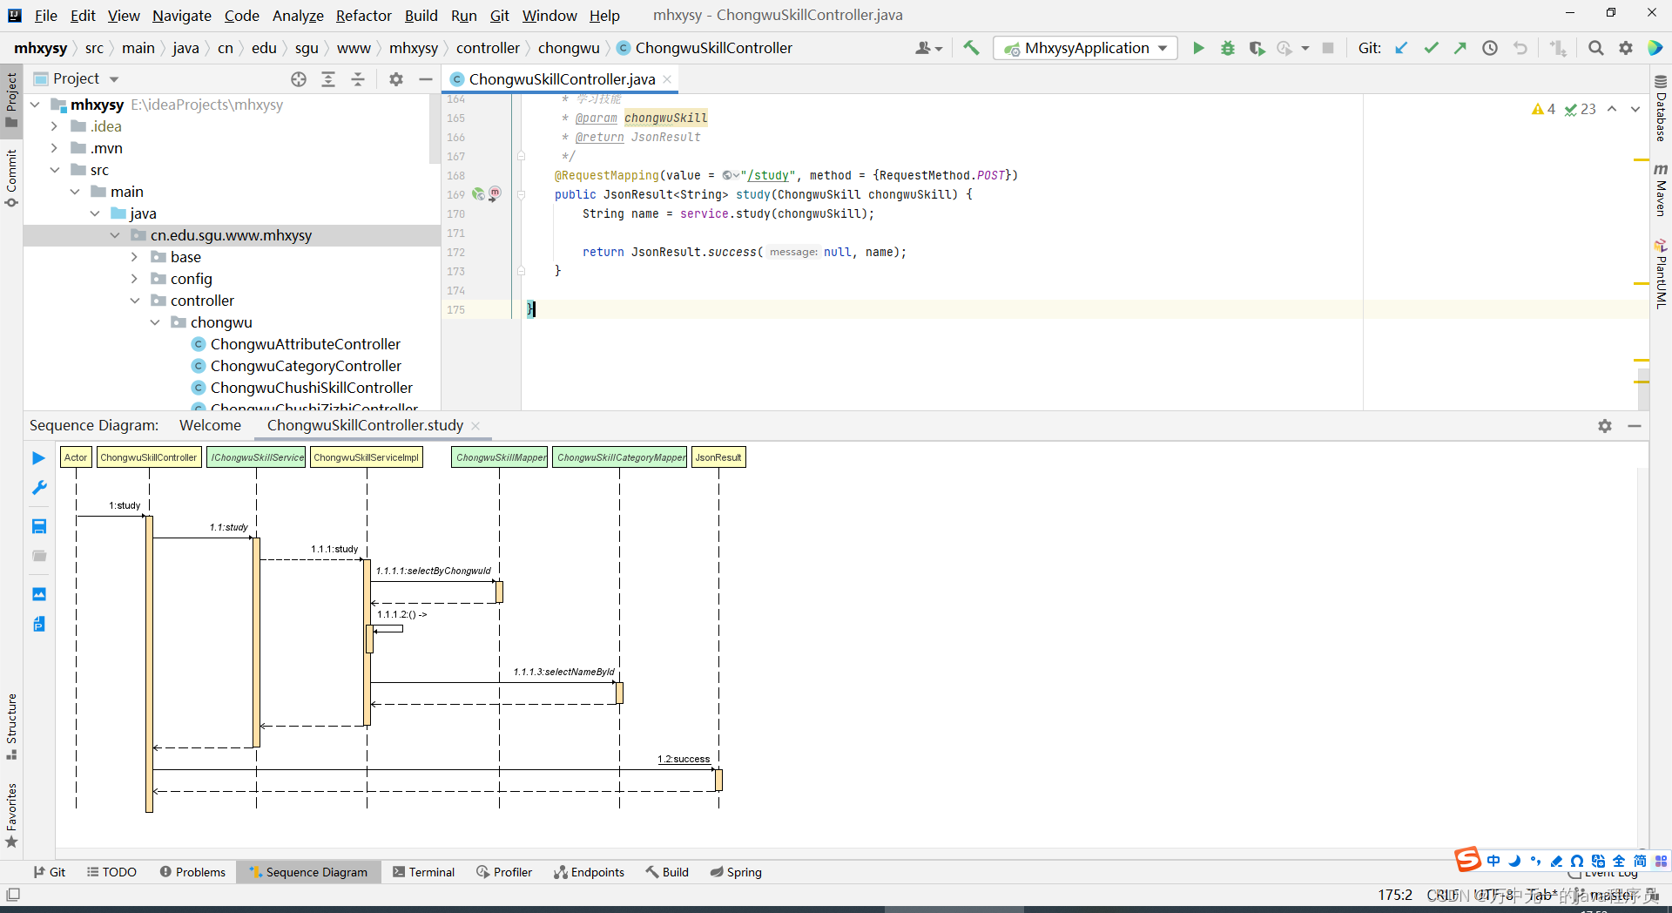The height and width of the screenshot is (913, 1672).
Task: Click the Git show history clock icon
Action: click(x=1490, y=48)
